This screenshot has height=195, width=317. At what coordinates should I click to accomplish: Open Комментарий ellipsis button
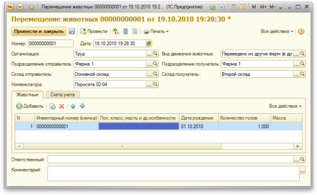coord(302,170)
